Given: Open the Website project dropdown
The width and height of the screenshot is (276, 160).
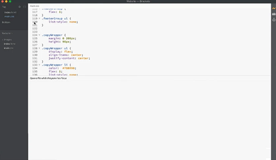Looking at the screenshot, I should click(7, 33).
